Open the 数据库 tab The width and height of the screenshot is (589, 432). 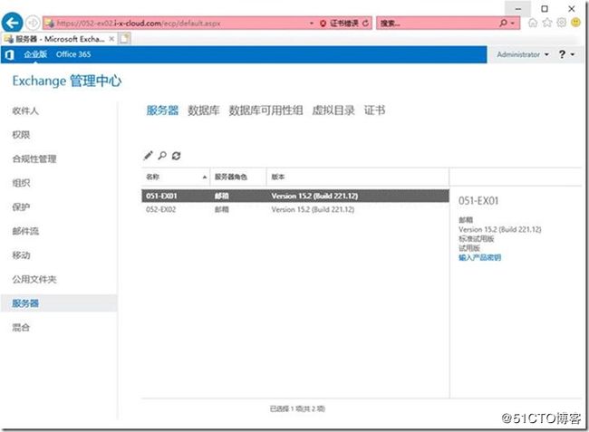point(203,110)
